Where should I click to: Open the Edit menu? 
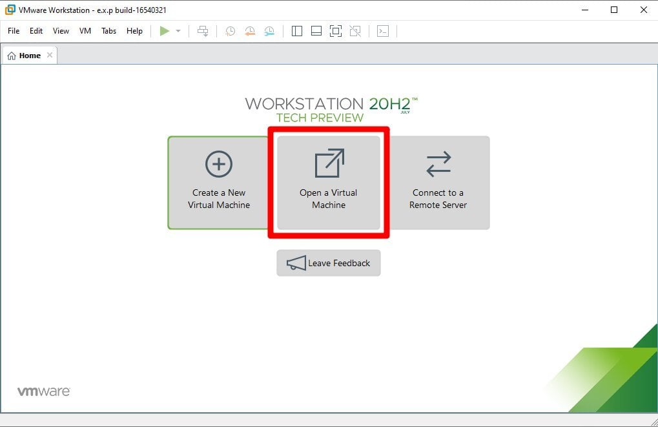pyautogui.click(x=36, y=30)
